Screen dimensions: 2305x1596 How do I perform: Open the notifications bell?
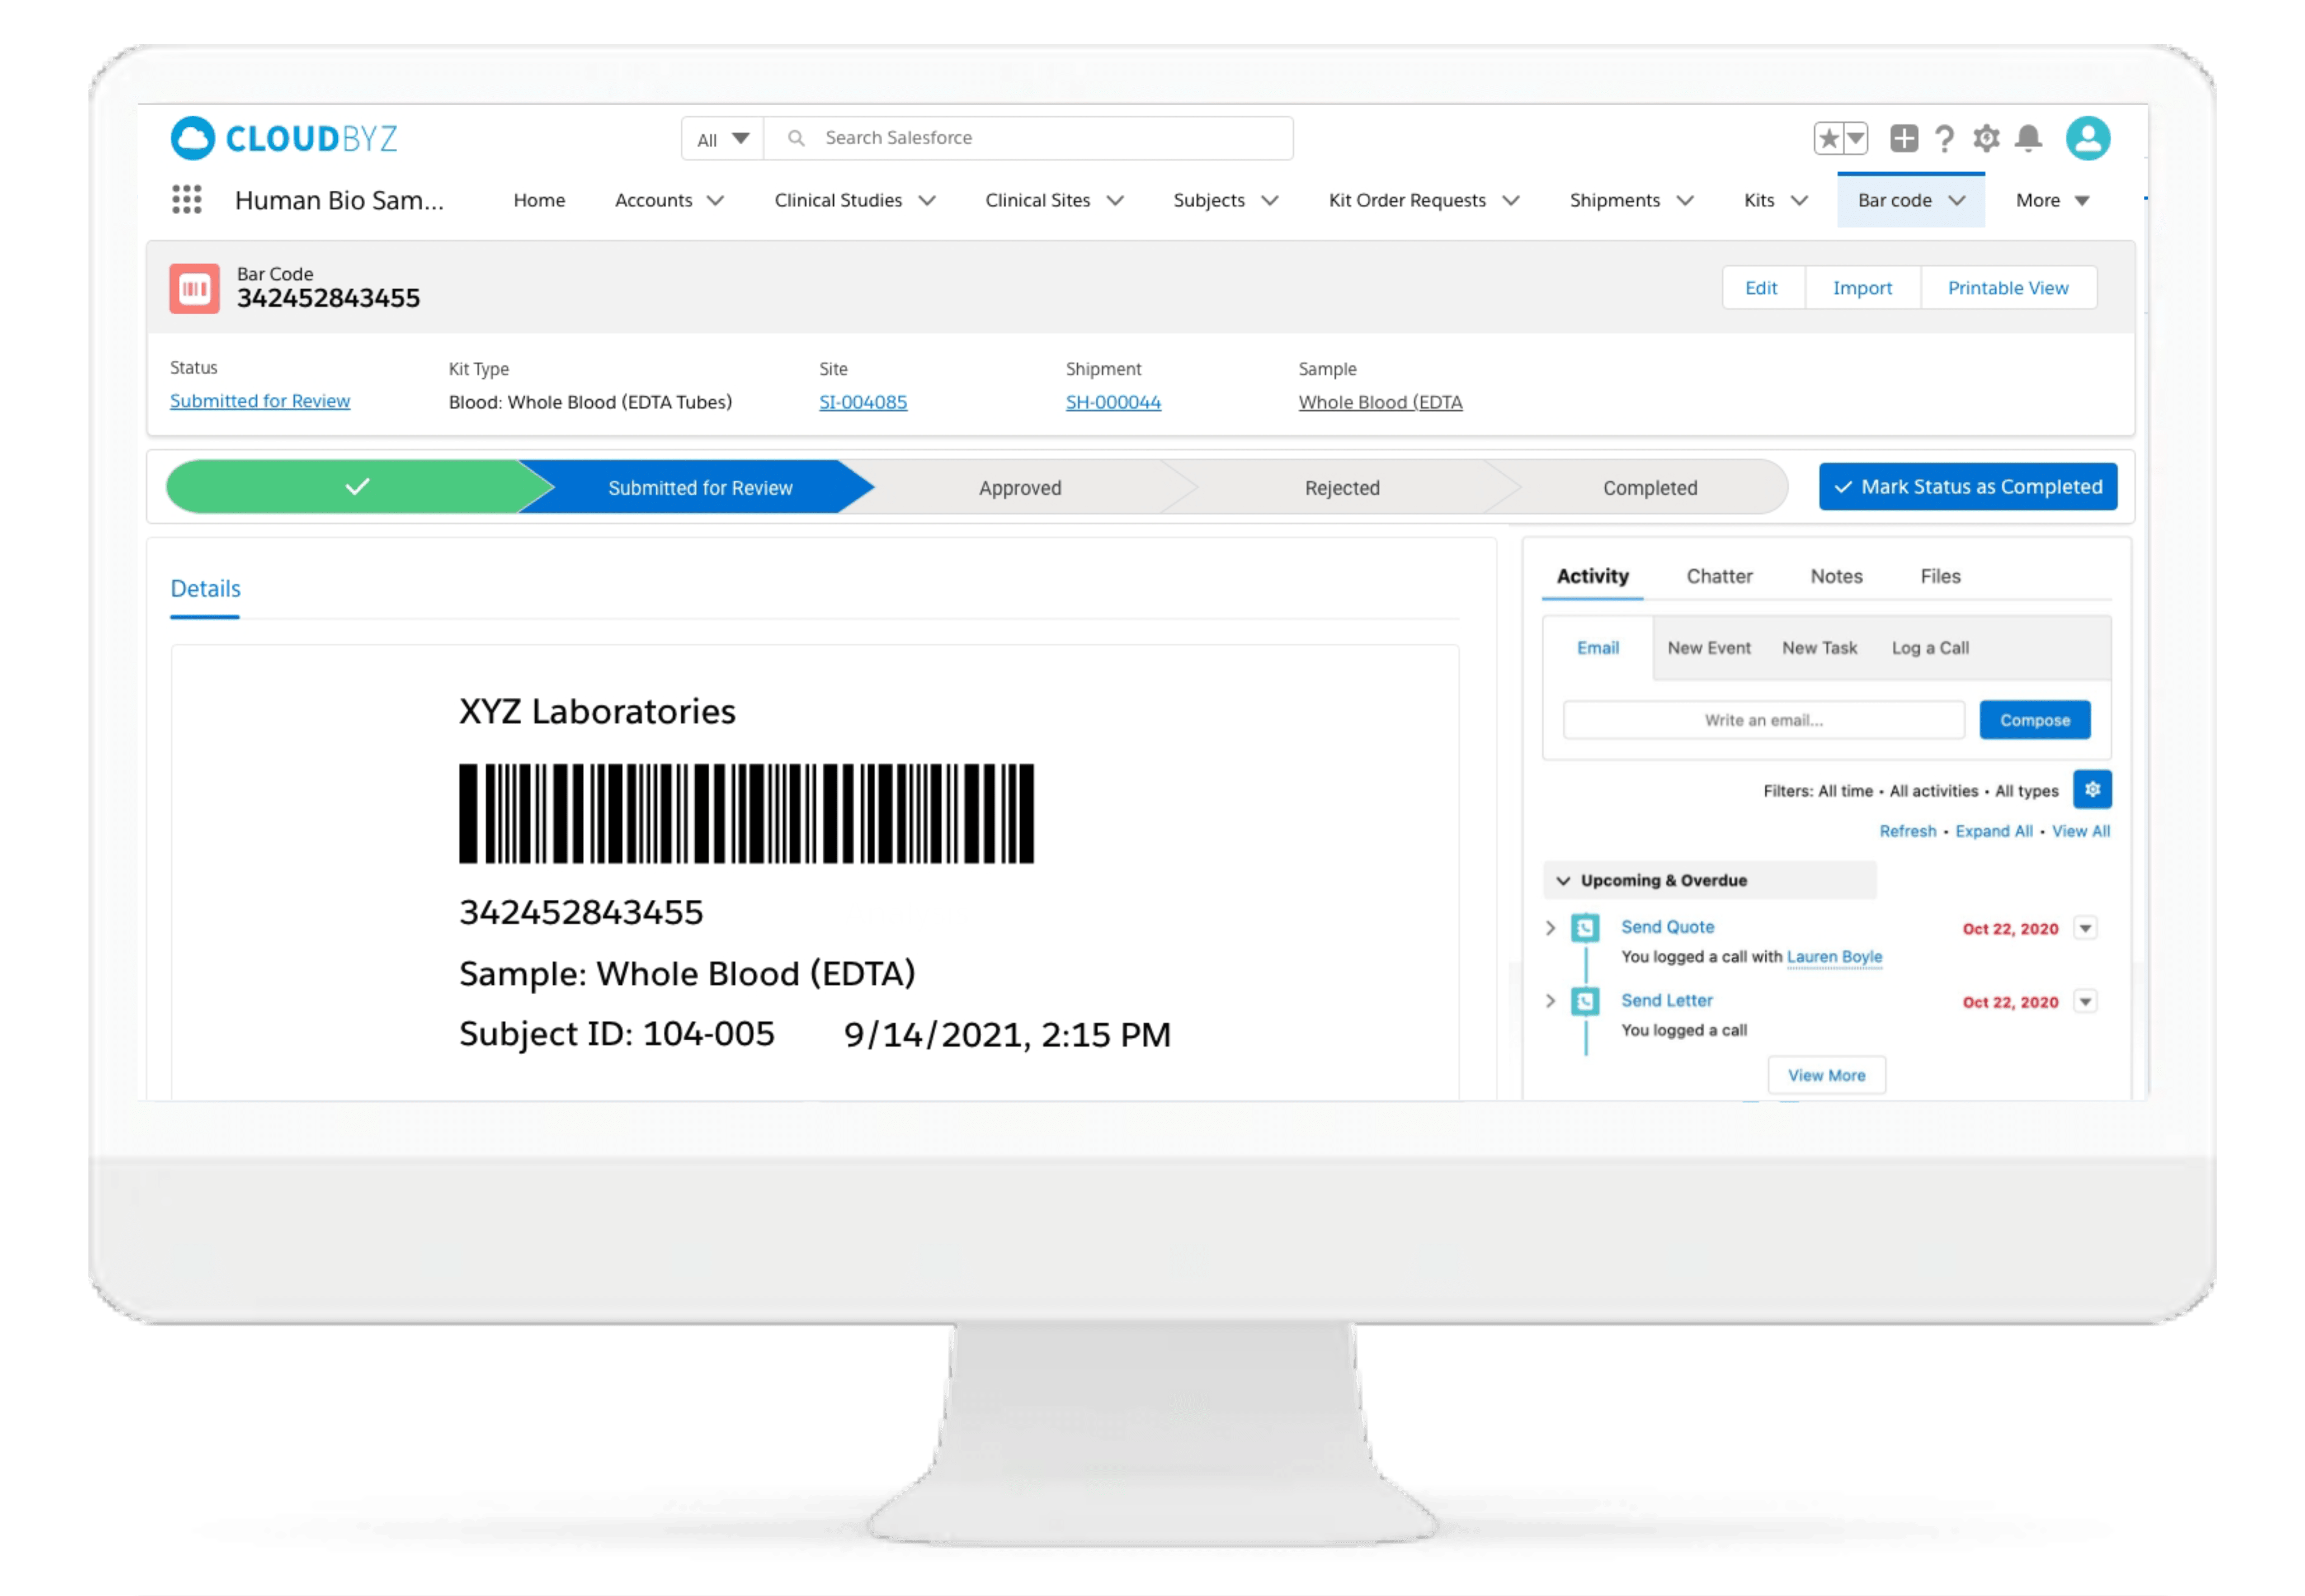point(2028,138)
